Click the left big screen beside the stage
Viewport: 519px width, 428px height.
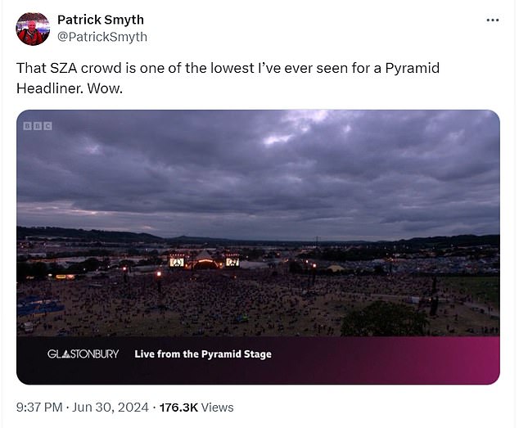177,262
